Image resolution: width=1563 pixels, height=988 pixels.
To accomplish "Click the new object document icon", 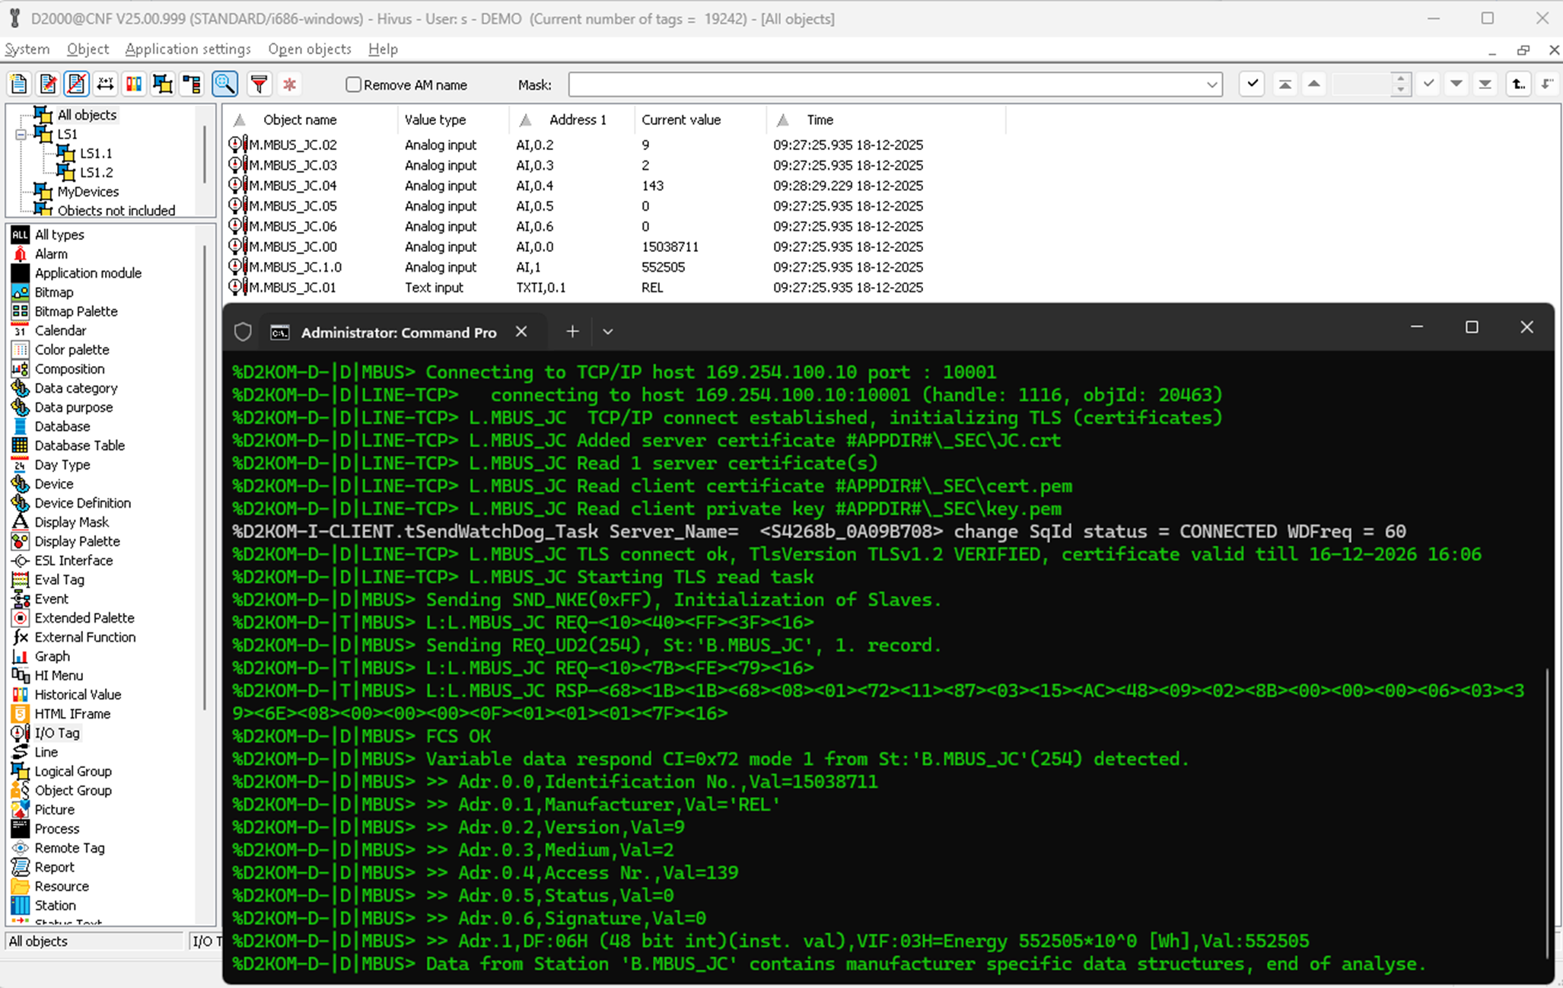I will click(19, 84).
